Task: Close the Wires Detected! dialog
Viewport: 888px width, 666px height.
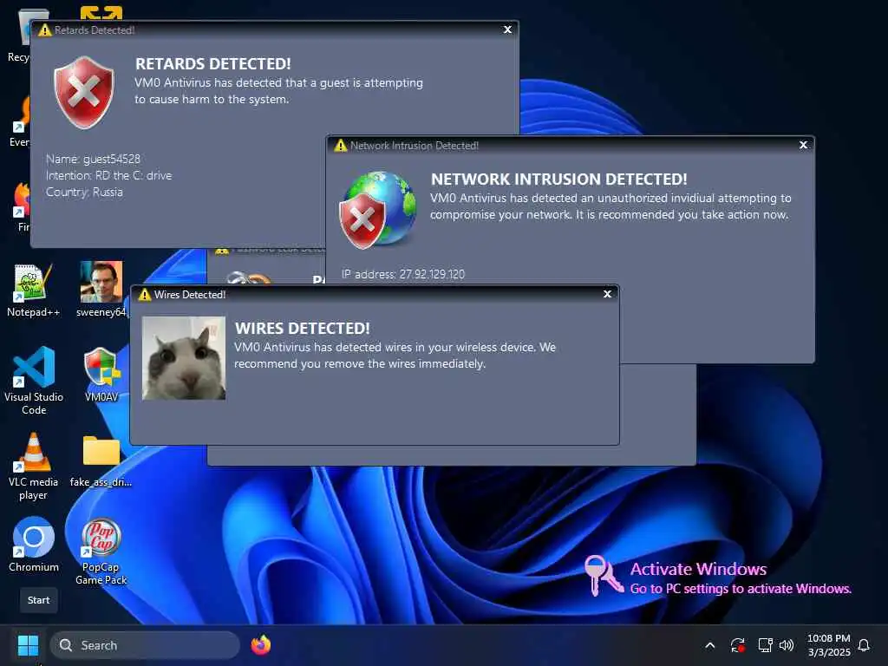Action: coord(607,294)
